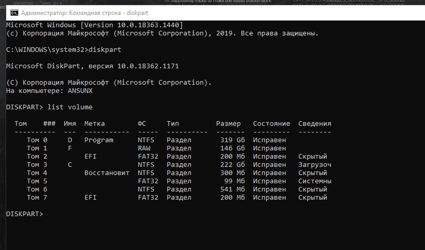This screenshot has height=250, width=425.
Task: Click the 'C:\WINDOWS\system32>diskpart' line
Action: coord(64,50)
